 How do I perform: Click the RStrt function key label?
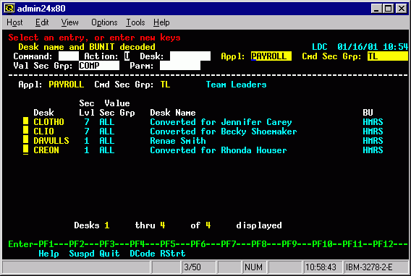173,254
